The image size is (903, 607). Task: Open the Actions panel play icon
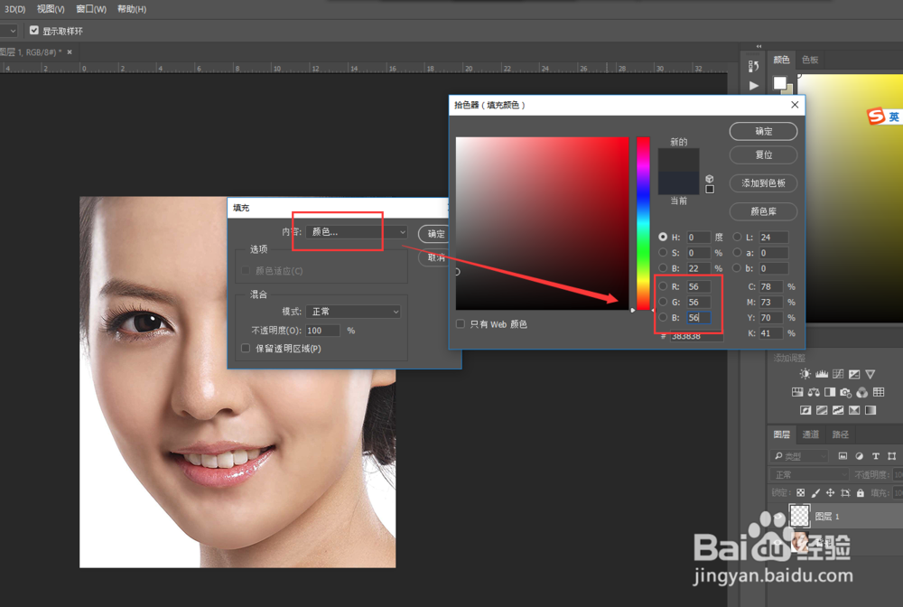[x=754, y=86]
